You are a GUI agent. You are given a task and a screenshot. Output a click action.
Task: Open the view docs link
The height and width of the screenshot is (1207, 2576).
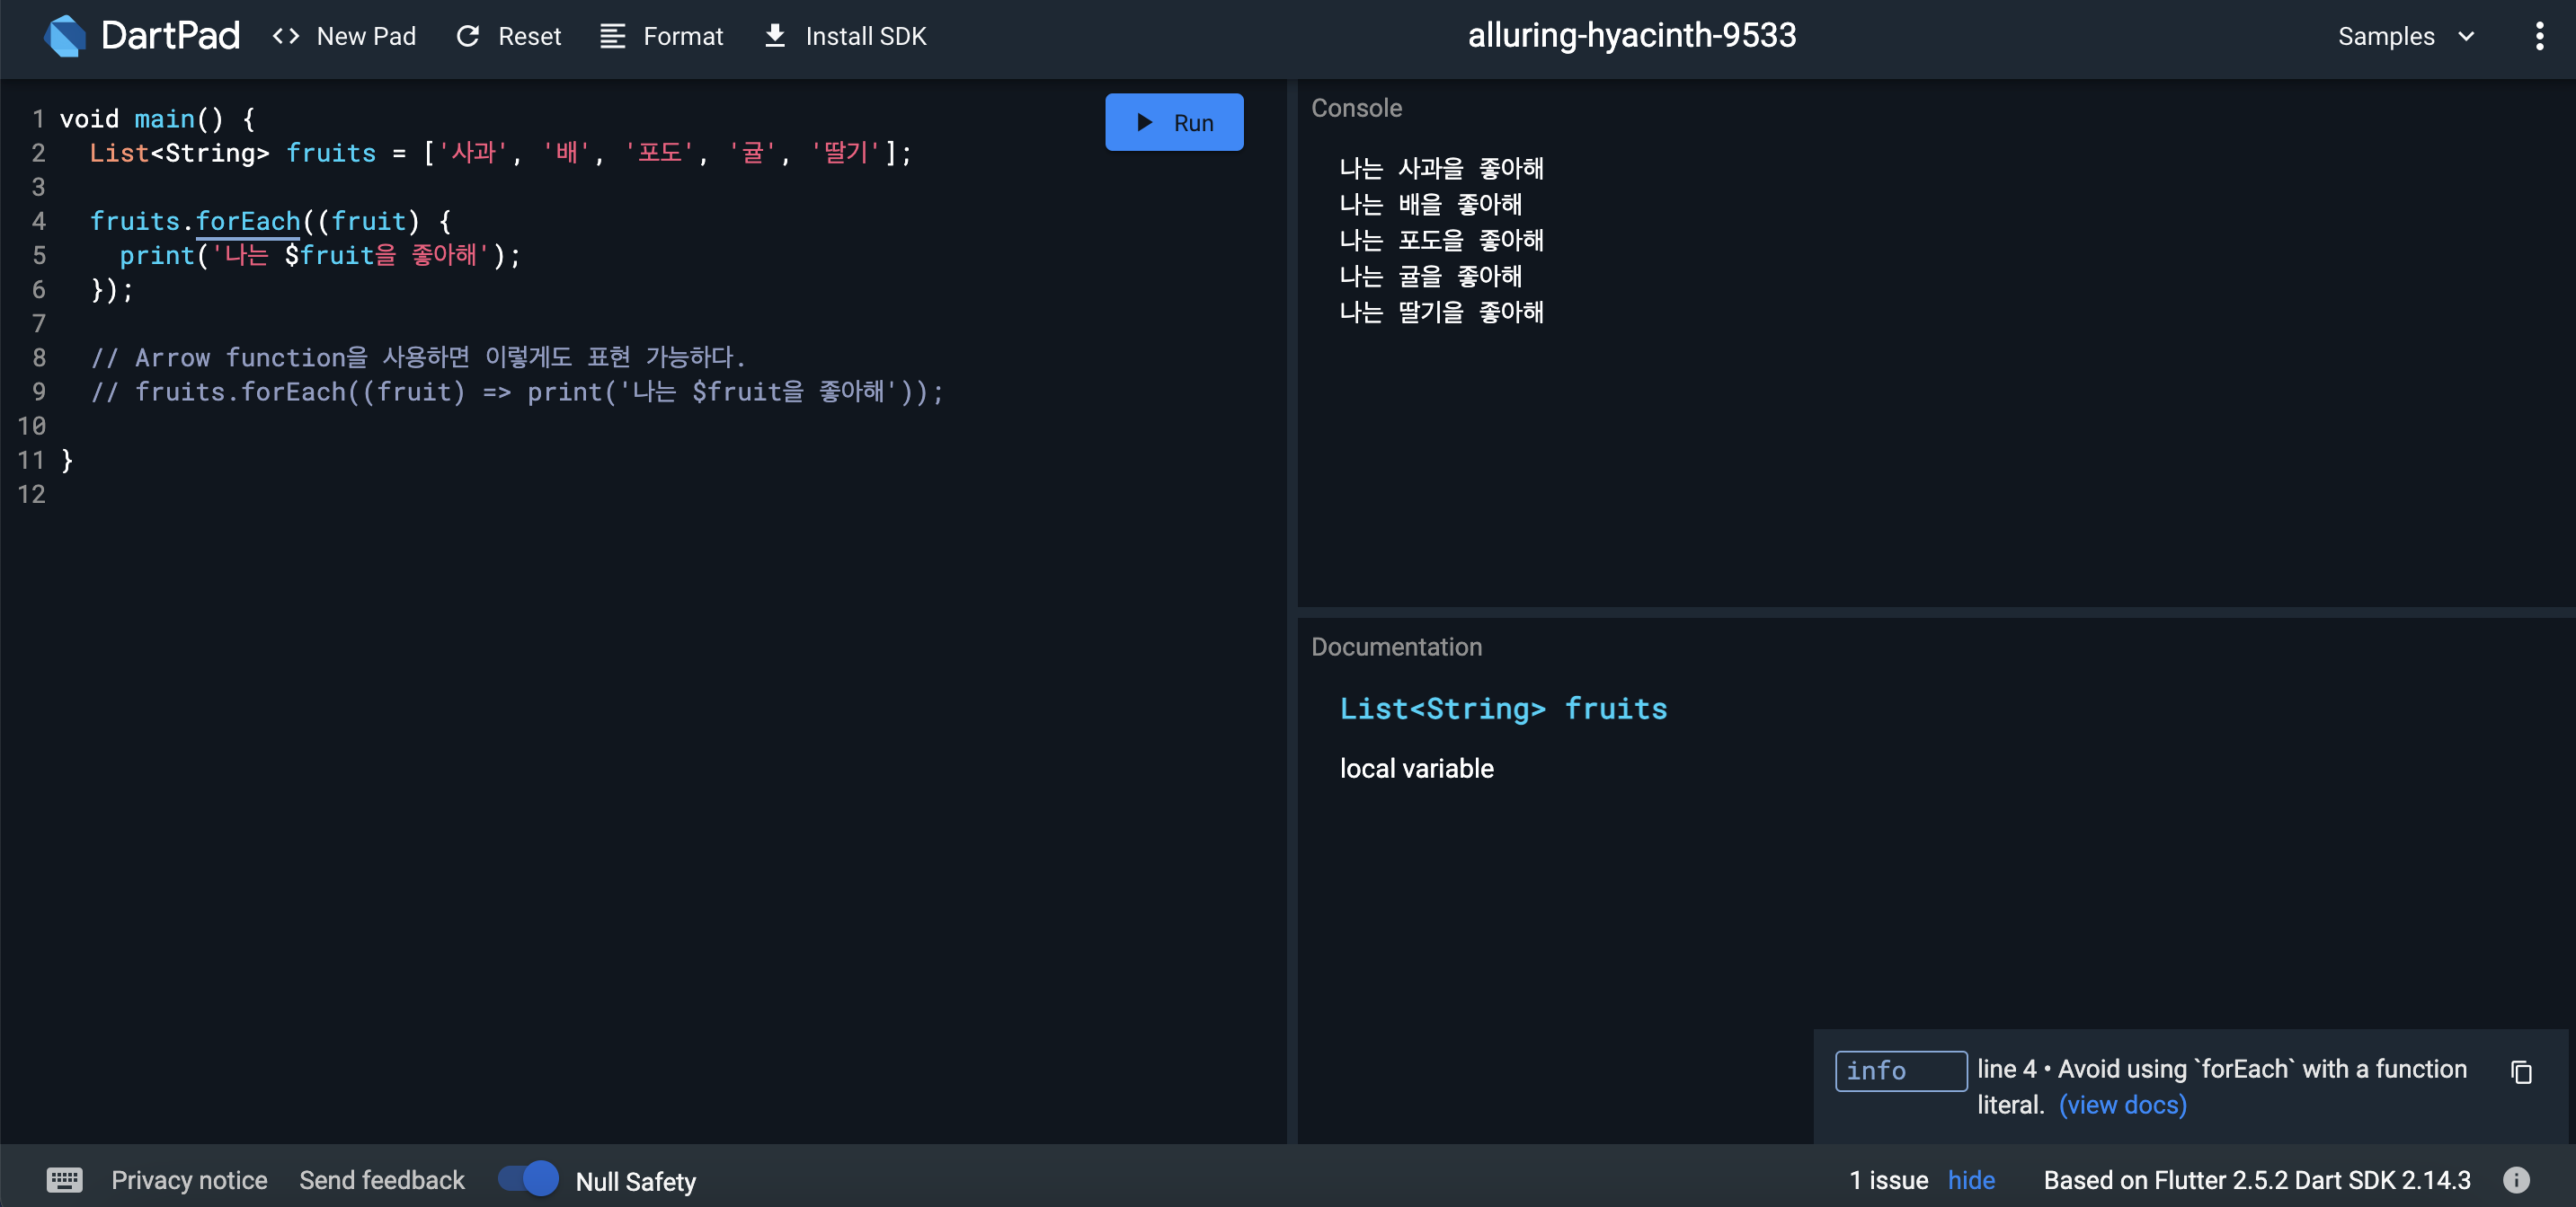(2122, 1106)
